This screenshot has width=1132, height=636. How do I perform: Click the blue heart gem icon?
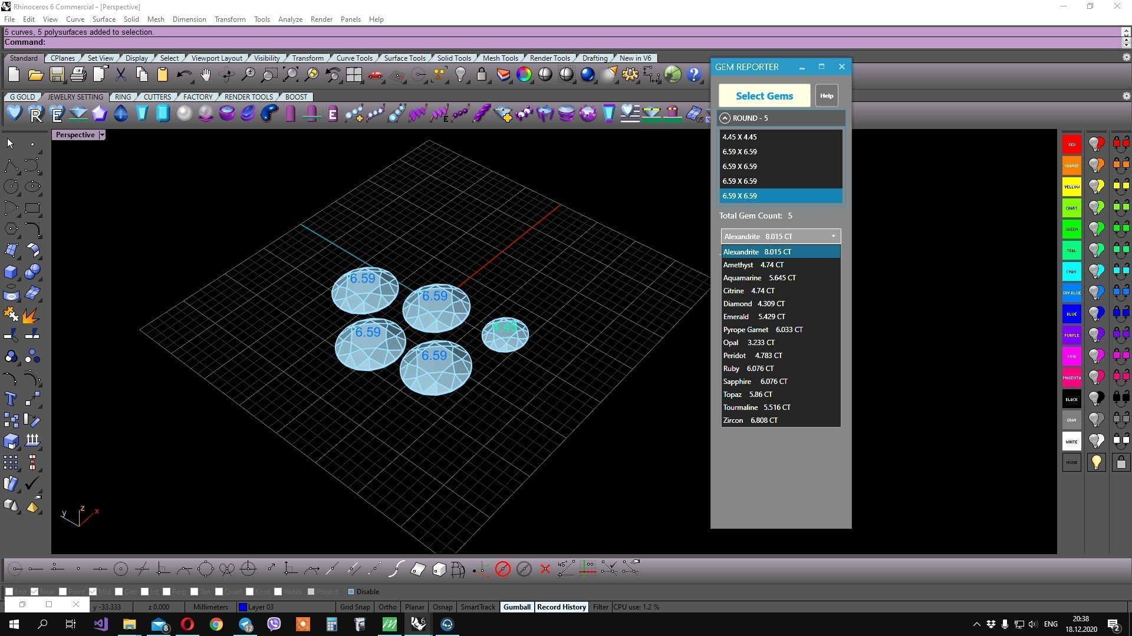pyautogui.click(x=14, y=113)
